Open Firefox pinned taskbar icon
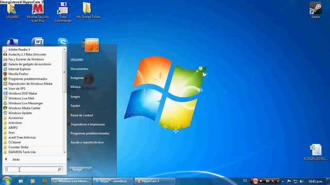Screen dimensions: 330x185 pyautogui.click(x=44, y=181)
